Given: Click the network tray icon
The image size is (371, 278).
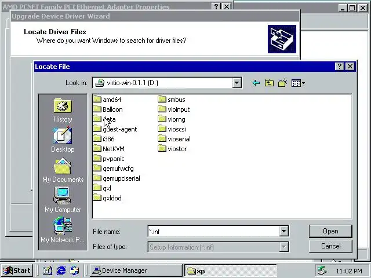Looking at the screenshot, I should [322, 270].
